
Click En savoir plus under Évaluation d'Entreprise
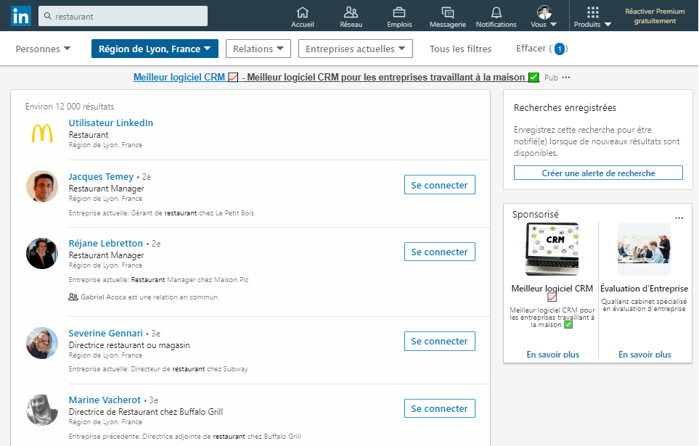pyautogui.click(x=645, y=354)
